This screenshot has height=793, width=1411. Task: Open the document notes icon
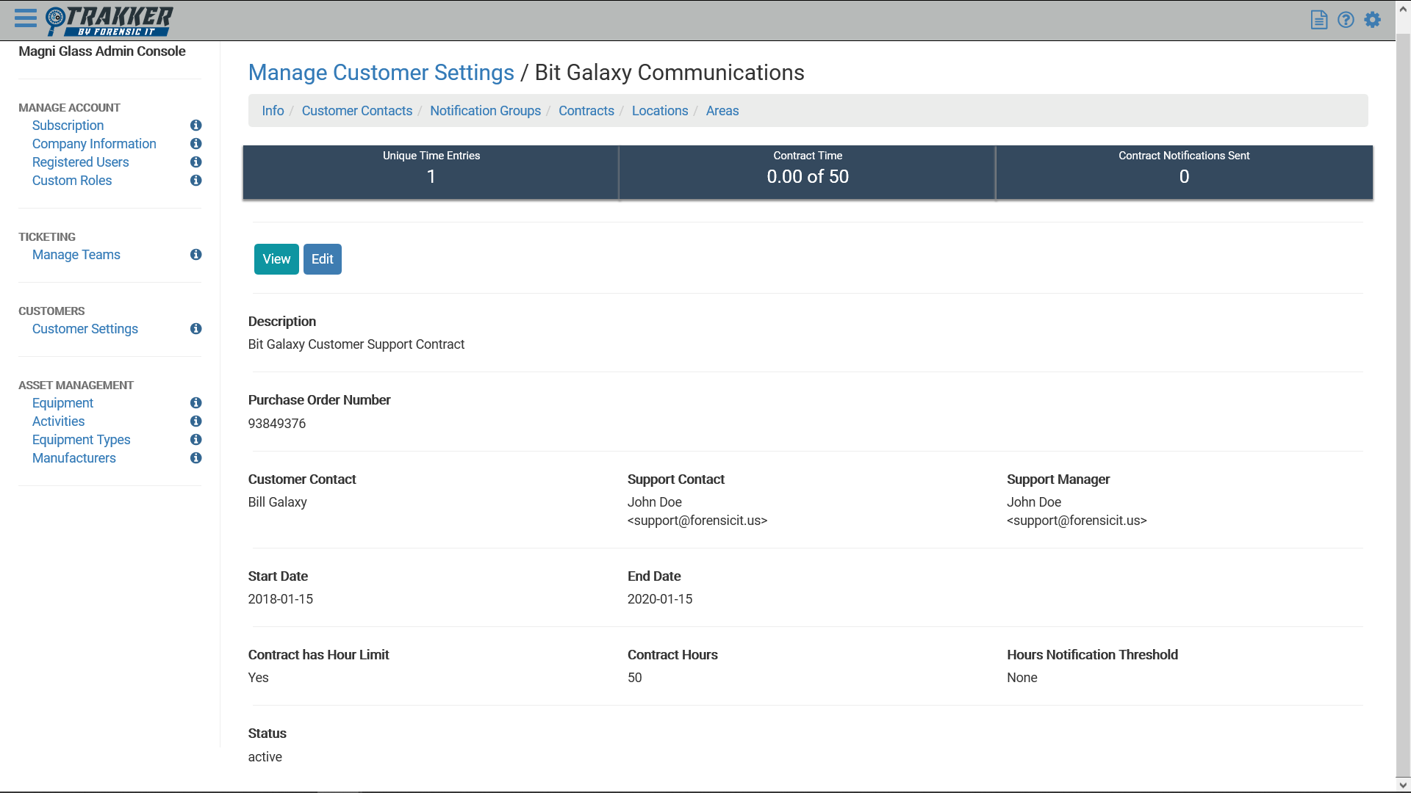(x=1318, y=20)
